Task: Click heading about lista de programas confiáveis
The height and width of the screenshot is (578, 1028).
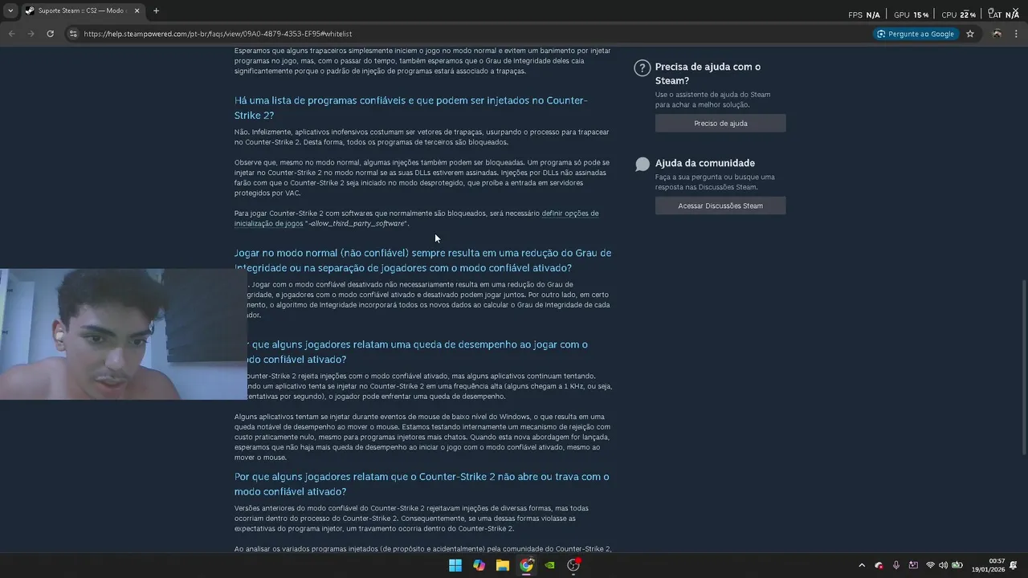Action: point(411,108)
